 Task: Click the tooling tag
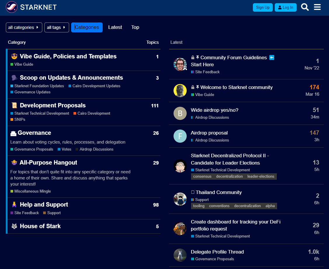point(199,206)
